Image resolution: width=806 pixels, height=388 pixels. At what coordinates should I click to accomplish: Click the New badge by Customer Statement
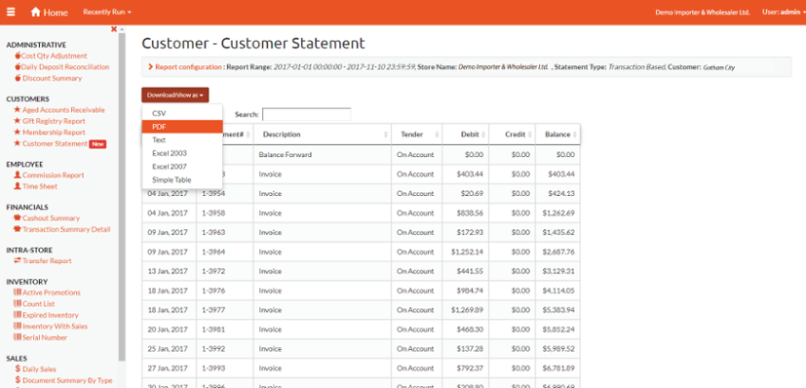(97, 144)
